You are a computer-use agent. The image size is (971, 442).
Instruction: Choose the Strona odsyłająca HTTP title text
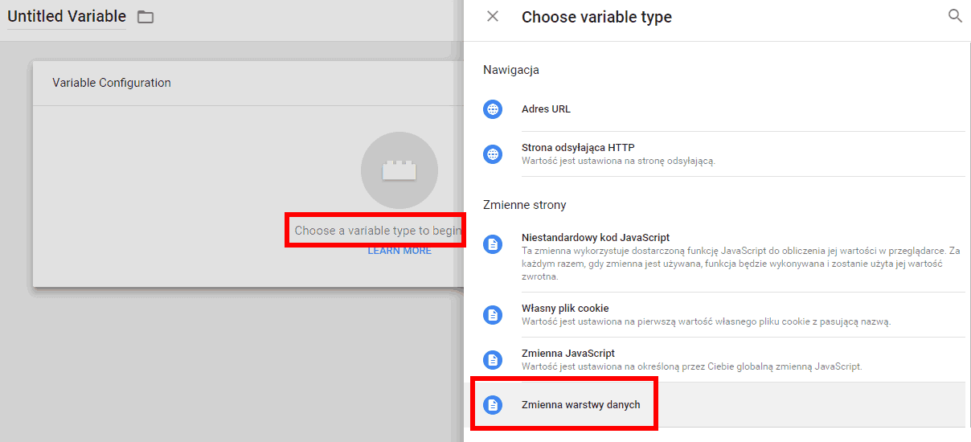(578, 148)
